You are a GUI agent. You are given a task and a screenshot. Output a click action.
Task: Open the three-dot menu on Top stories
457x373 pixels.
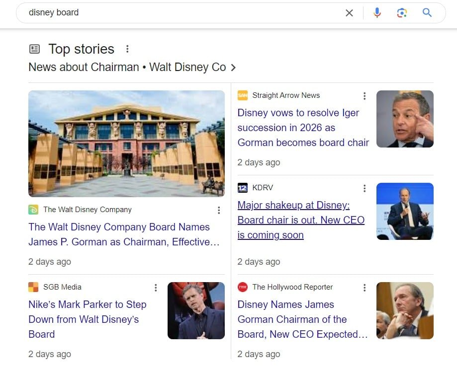127,49
